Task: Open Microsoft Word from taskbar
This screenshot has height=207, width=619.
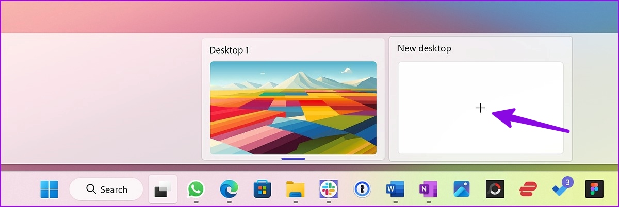Action: pyautogui.click(x=395, y=189)
